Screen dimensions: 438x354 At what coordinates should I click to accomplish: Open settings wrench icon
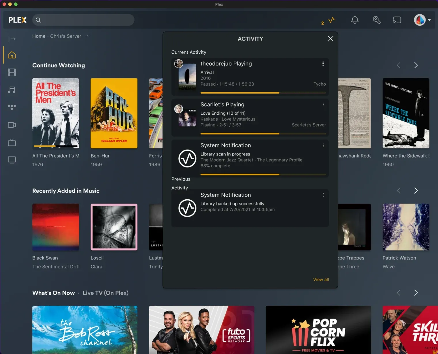pyautogui.click(x=377, y=20)
